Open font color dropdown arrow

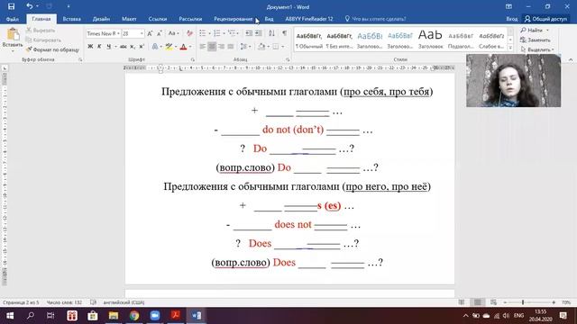(190, 47)
